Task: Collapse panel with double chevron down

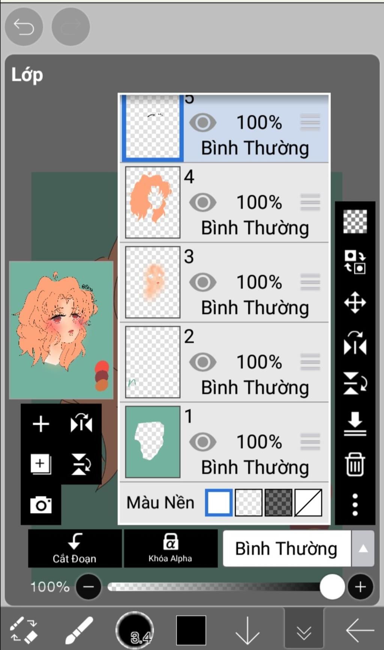Action: [304, 630]
